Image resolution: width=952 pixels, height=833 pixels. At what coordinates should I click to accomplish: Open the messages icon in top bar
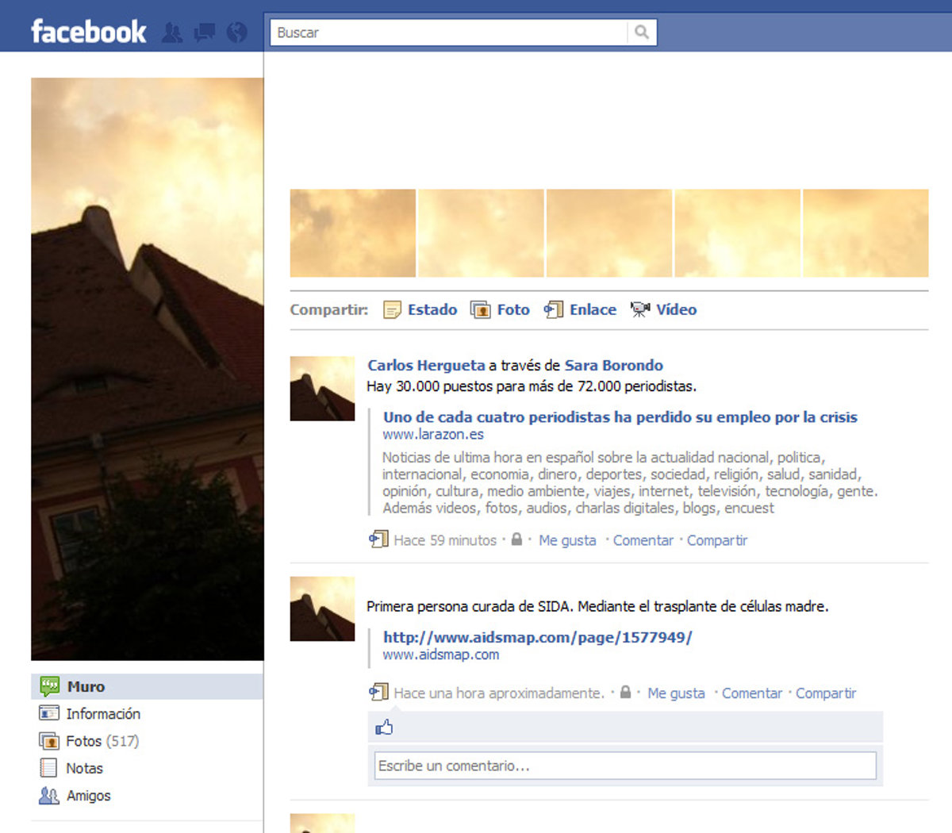[205, 33]
